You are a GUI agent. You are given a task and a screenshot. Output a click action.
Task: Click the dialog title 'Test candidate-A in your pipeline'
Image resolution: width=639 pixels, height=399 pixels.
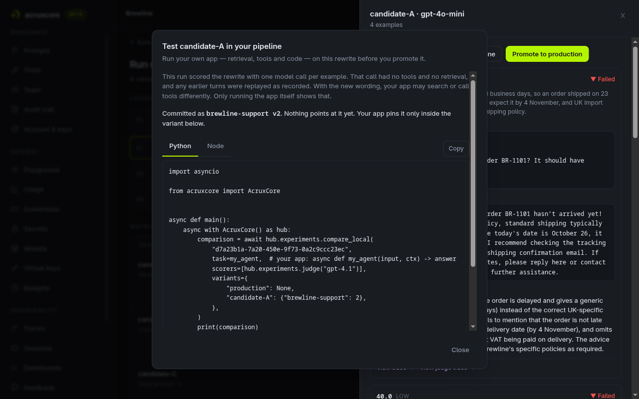point(222,46)
